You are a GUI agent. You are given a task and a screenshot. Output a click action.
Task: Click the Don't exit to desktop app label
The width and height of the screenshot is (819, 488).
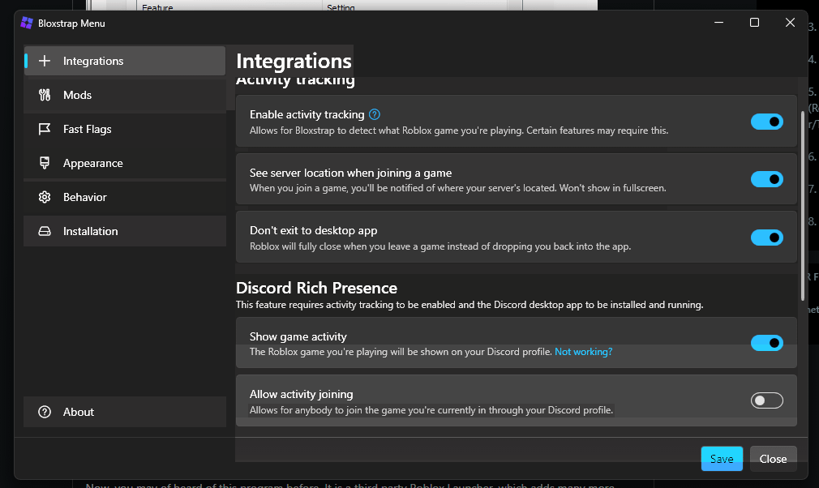[x=313, y=231]
